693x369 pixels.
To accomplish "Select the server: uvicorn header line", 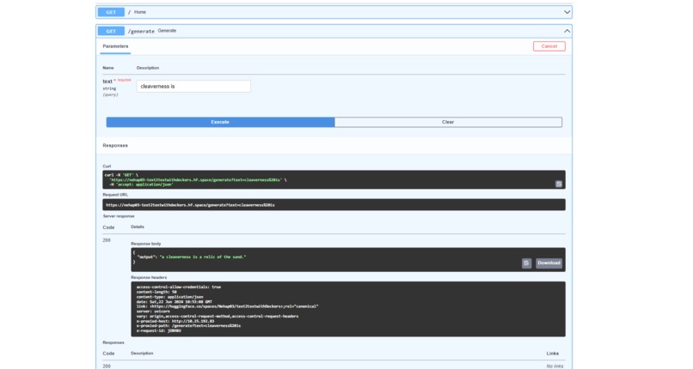I will tap(153, 312).
